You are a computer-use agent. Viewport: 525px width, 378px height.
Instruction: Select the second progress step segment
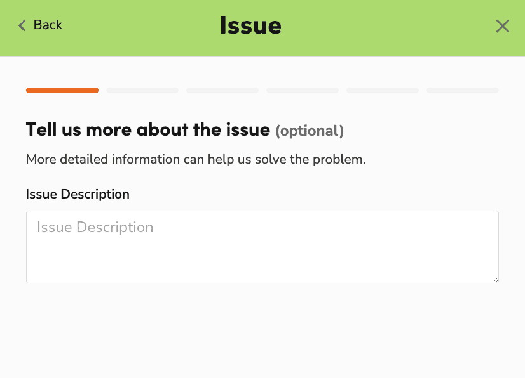point(142,91)
